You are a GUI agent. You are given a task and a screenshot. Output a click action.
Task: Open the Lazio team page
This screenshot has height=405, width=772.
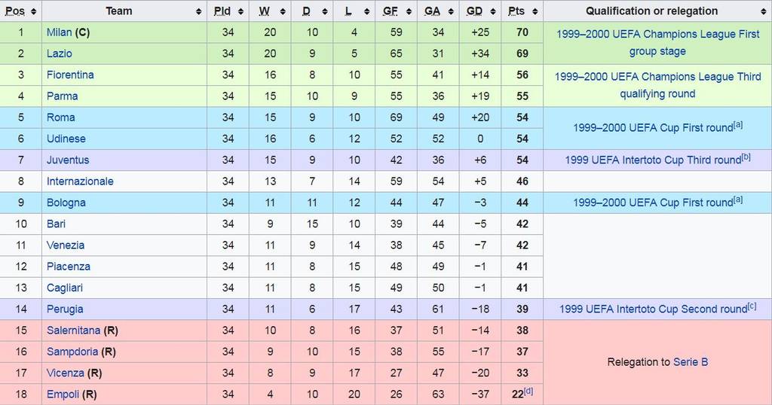point(59,53)
